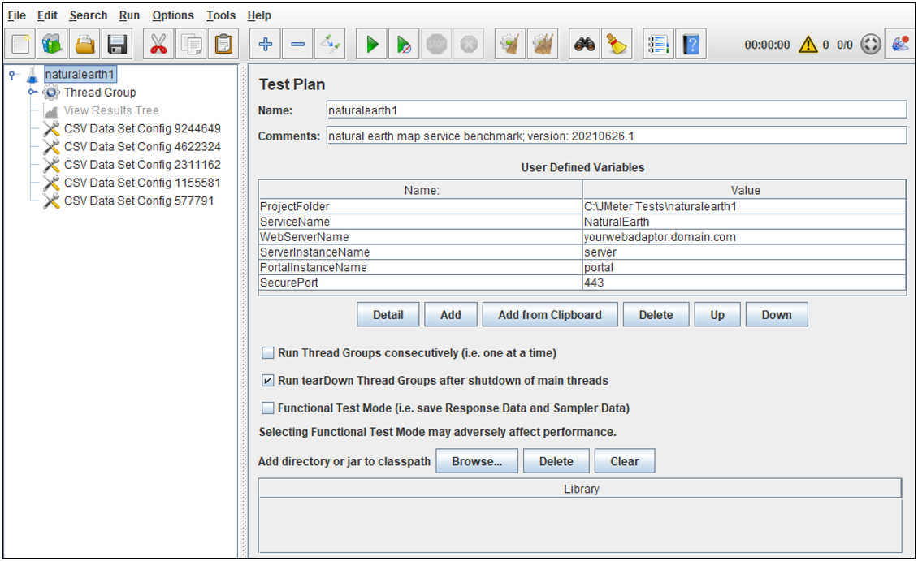Start the test with the green play icon
Image resolution: width=918 pixels, height=561 pixels.
coord(370,44)
